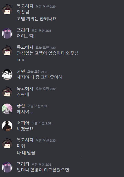124x177 pixels.
Task: Select 독고혜지's avatar beside the "미워" message
Action: pos(7,143)
